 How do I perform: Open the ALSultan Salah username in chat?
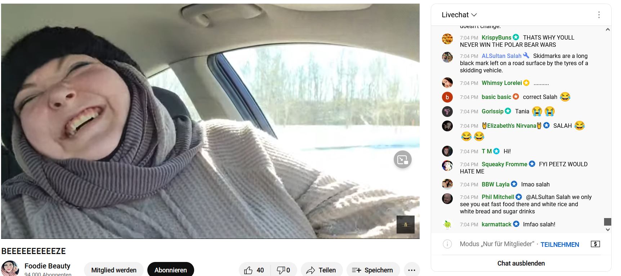pyautogui.click(x=501, y=56)
